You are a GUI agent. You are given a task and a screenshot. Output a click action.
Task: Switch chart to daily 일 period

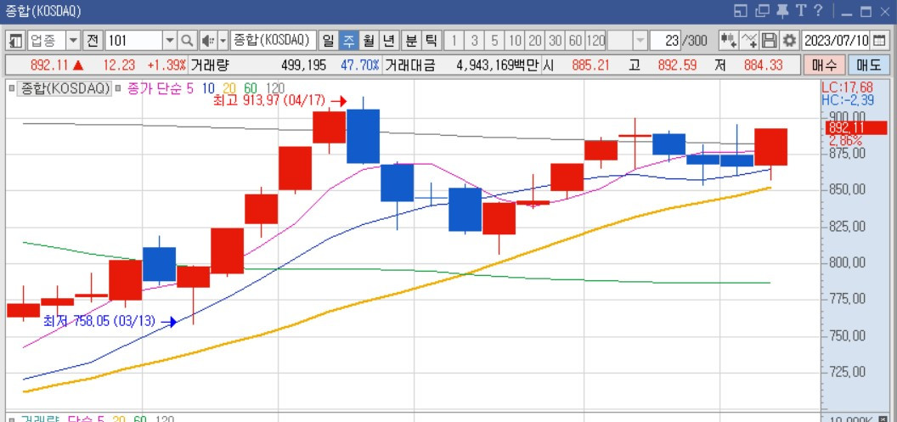tap(328, 41)
